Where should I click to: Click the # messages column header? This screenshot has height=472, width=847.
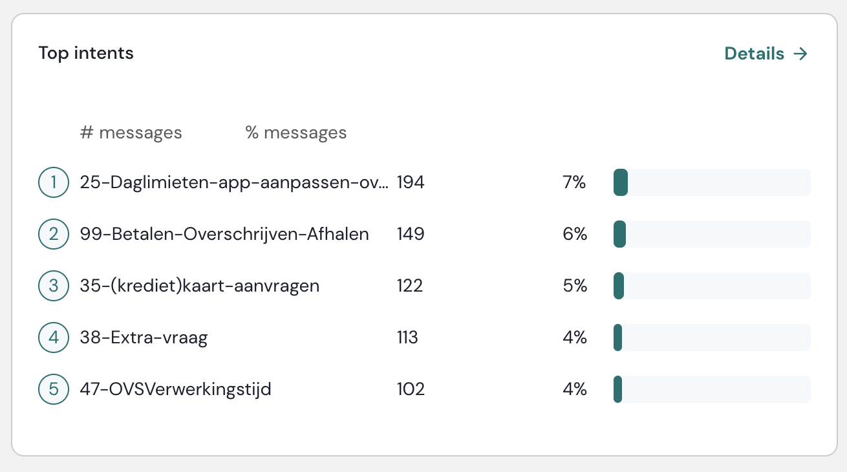pos(131,133)
